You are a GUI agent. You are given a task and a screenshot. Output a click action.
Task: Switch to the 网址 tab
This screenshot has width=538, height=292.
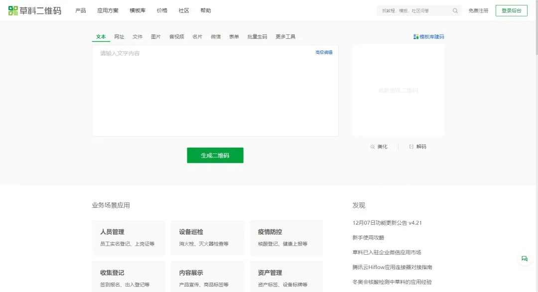click(x=119, y=37)
